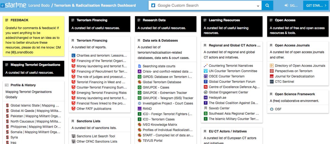Click the start.me logo icon

2,5
